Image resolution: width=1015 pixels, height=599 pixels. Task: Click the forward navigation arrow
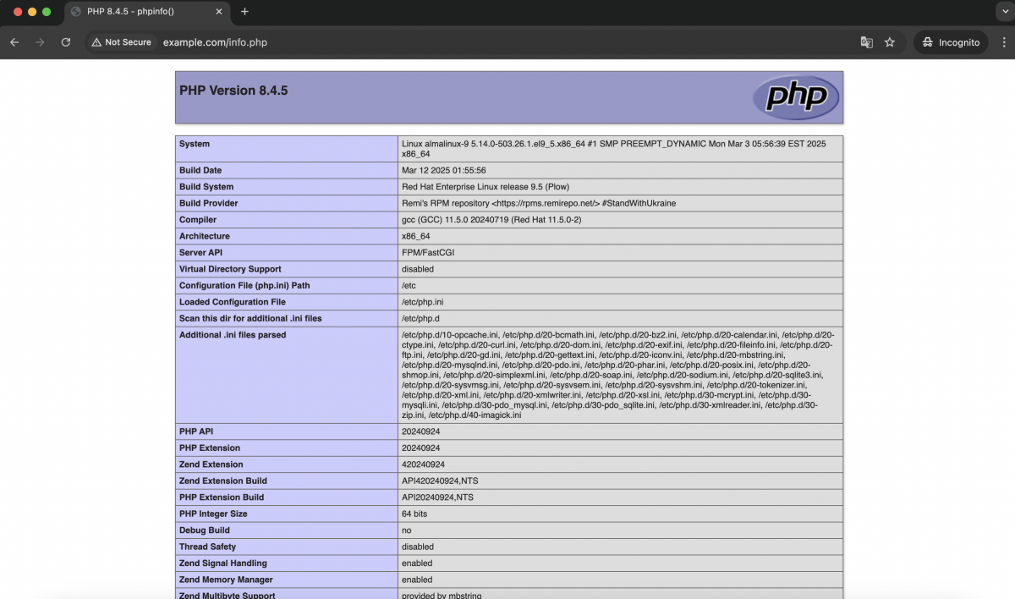tap(40, 42)
